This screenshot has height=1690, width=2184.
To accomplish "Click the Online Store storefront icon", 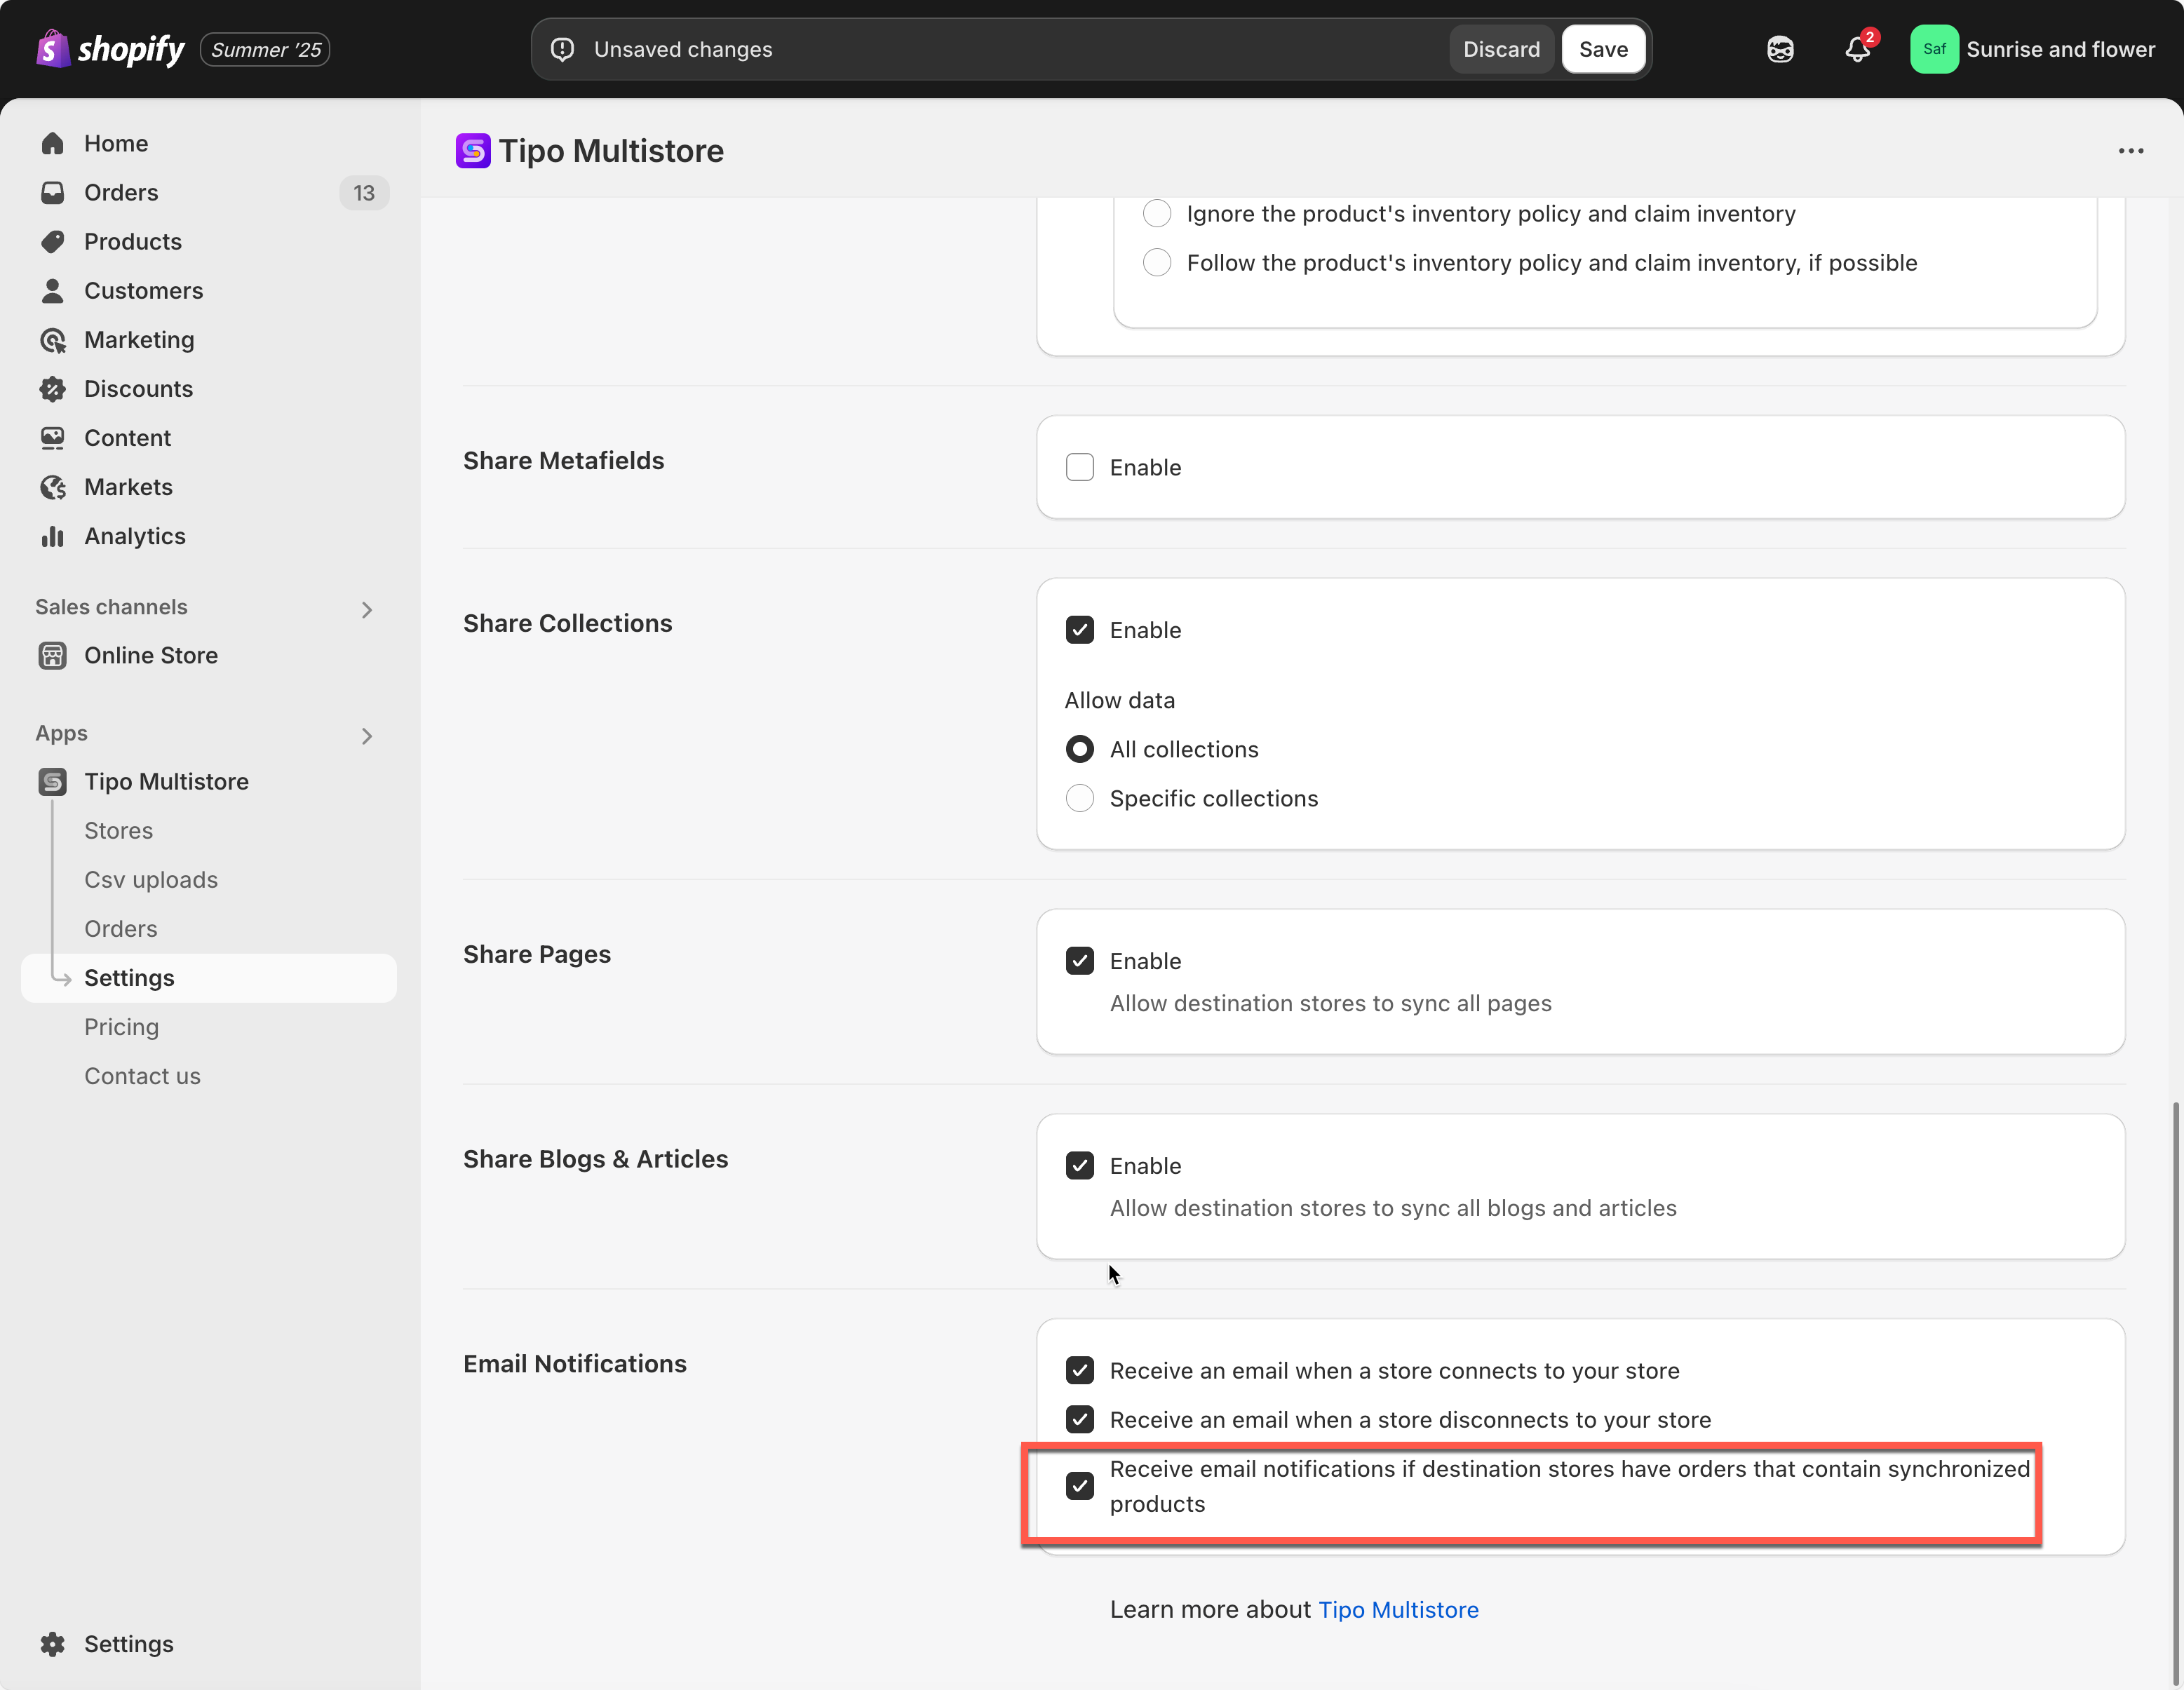I will pyautogui.click(x=53, y=656).
